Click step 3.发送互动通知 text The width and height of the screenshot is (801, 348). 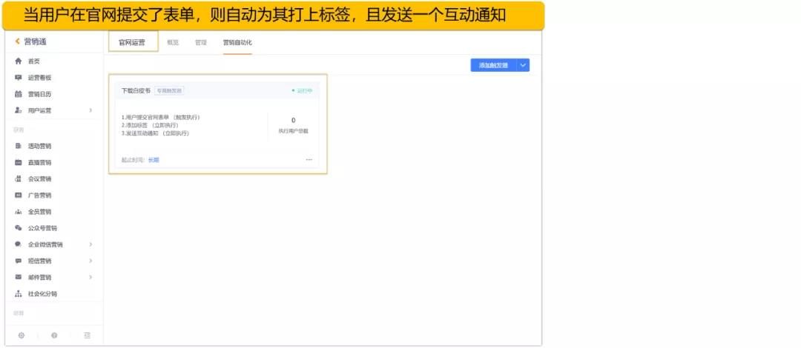[155, 133]
